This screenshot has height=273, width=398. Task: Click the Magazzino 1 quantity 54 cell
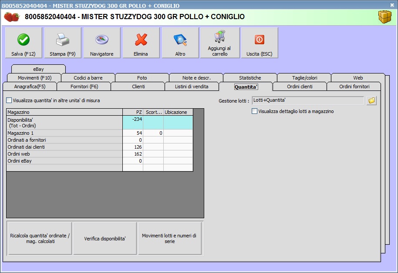(133, 133)
